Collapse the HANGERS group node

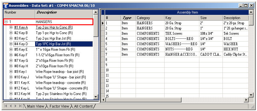tap(6, 22)
